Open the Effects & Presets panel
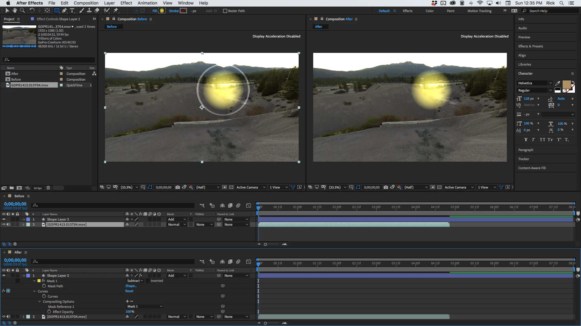Screen dimensions: 581x326 click(530, 46)
